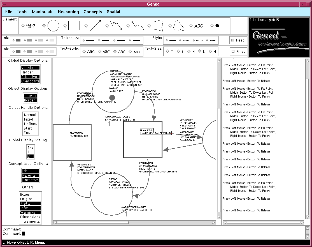This screenshot has width=312, height=247.
Task: Open the Spatial menu
Action: (113, 12)
